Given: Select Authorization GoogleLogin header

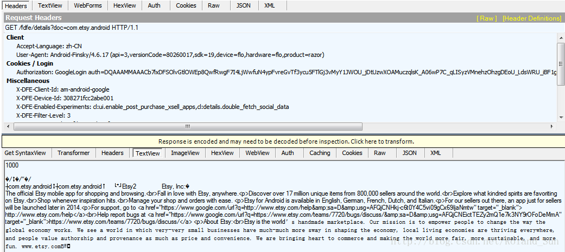Looking at the screenshot, I should click(x=287, y=72).
